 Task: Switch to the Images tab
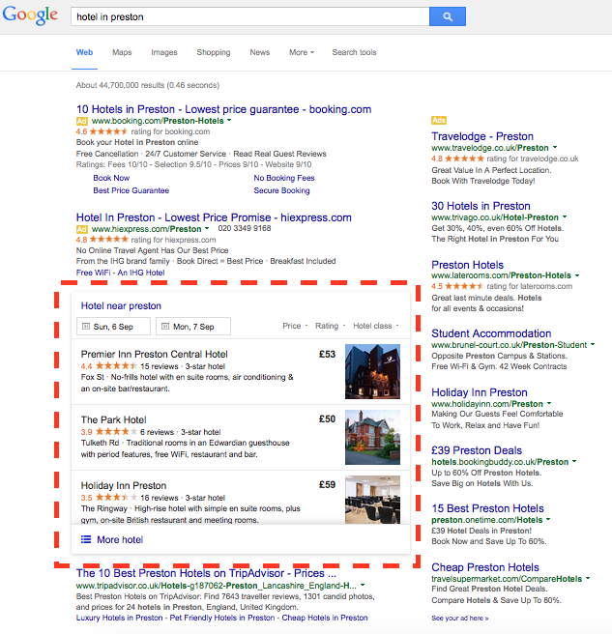164,52
